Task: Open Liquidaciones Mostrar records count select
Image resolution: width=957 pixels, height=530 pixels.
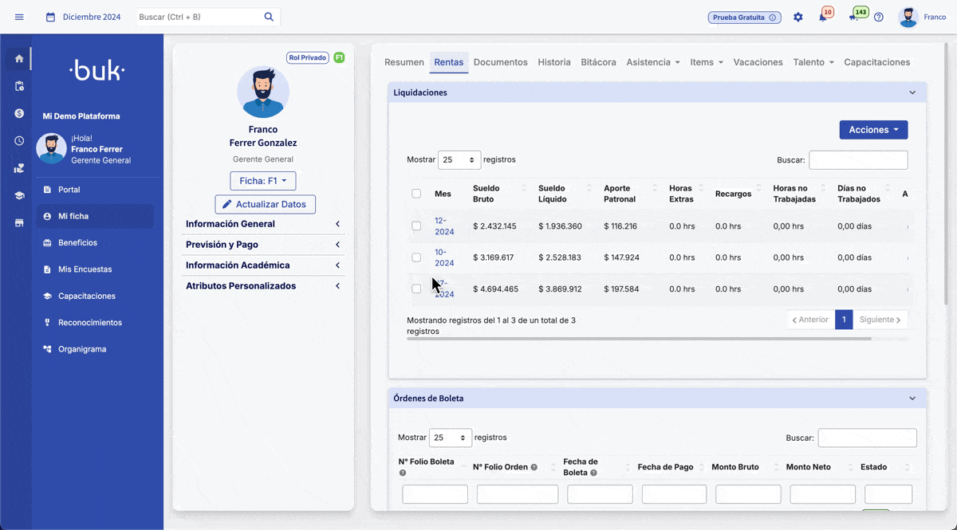Action: [459, 159]
